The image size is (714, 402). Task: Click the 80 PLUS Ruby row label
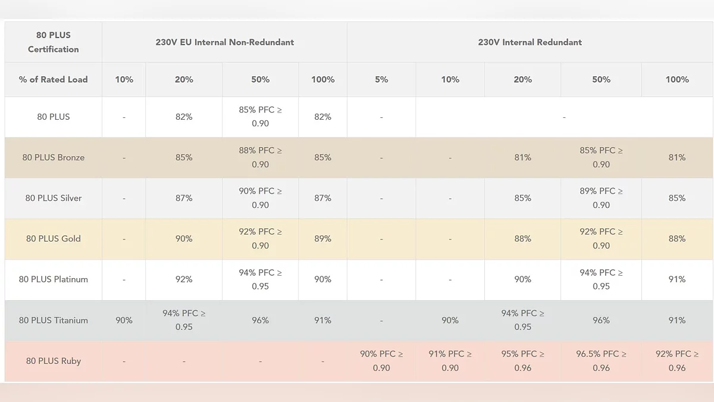pos(54,361)
